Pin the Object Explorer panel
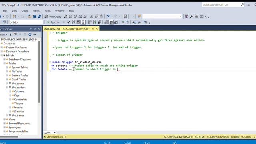The height and width of the screenshot is (144, 256). 35,29
